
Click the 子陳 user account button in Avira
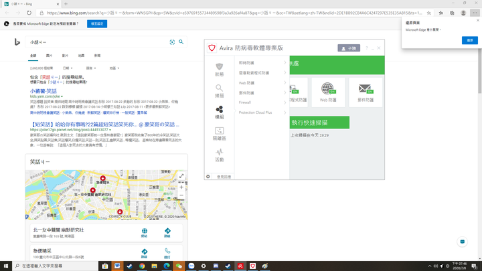pos(349,48)
